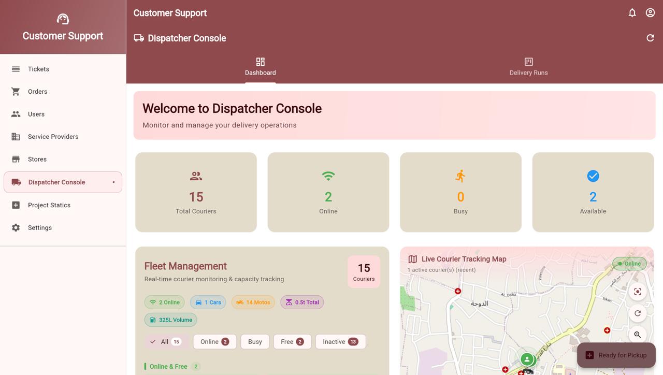The width and height of the screenshot is (663, 375).
Task: Click the courier marker on the map
Action: [x=527, y=359]
